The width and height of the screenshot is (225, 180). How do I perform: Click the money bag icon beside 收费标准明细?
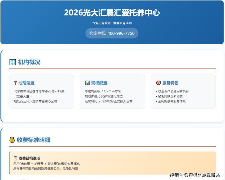12,140
